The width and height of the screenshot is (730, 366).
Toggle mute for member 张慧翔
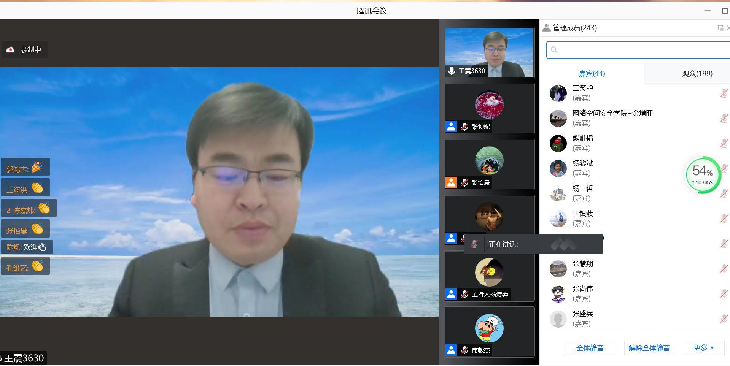coord(724,269)
